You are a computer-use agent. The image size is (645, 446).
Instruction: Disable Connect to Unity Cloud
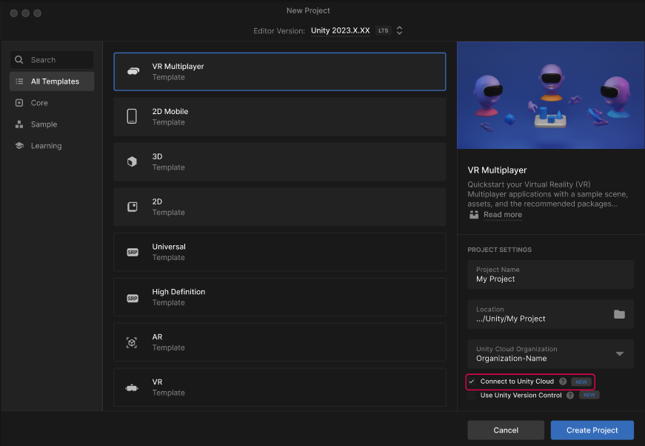tap(471, 381)
